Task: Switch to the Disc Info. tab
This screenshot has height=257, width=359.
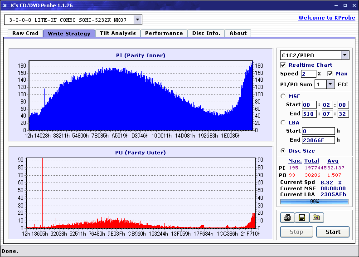Action: 206,33
